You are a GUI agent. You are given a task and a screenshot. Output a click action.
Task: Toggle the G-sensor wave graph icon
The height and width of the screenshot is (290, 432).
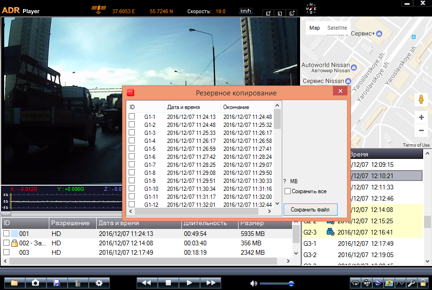[401, 283]
